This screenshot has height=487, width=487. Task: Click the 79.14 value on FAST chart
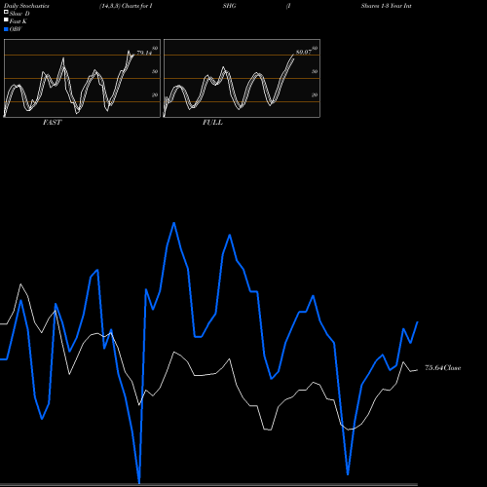coord(144,53)
